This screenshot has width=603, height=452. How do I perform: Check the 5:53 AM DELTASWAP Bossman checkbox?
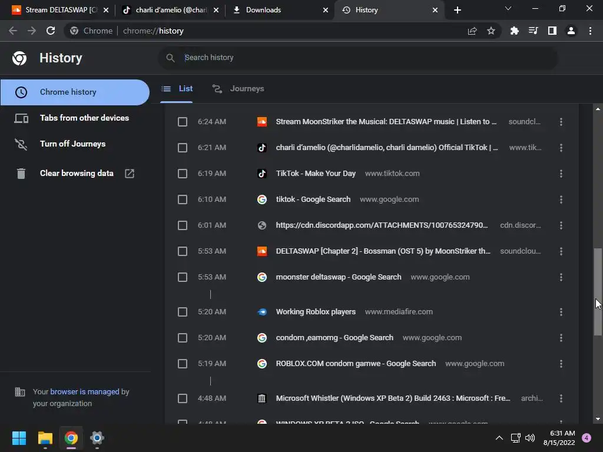coord(183,251)
